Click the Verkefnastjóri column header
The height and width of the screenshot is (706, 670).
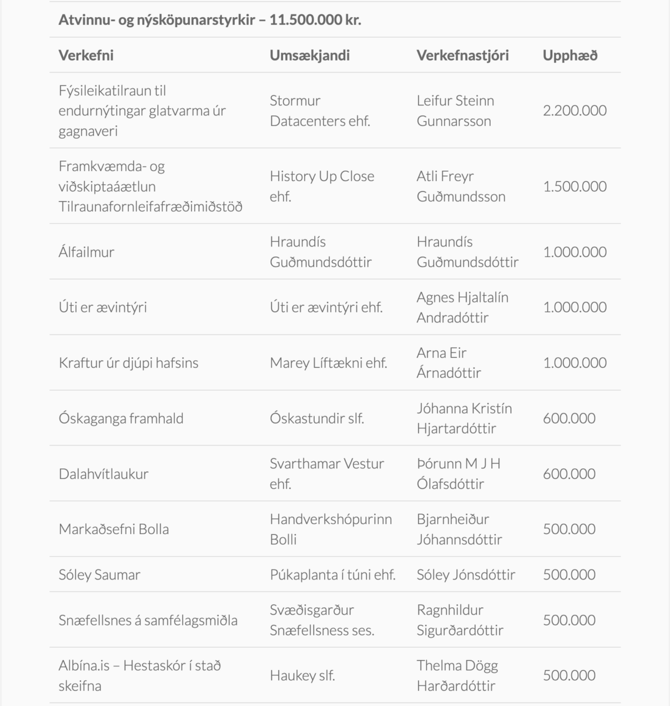(462, 55)
